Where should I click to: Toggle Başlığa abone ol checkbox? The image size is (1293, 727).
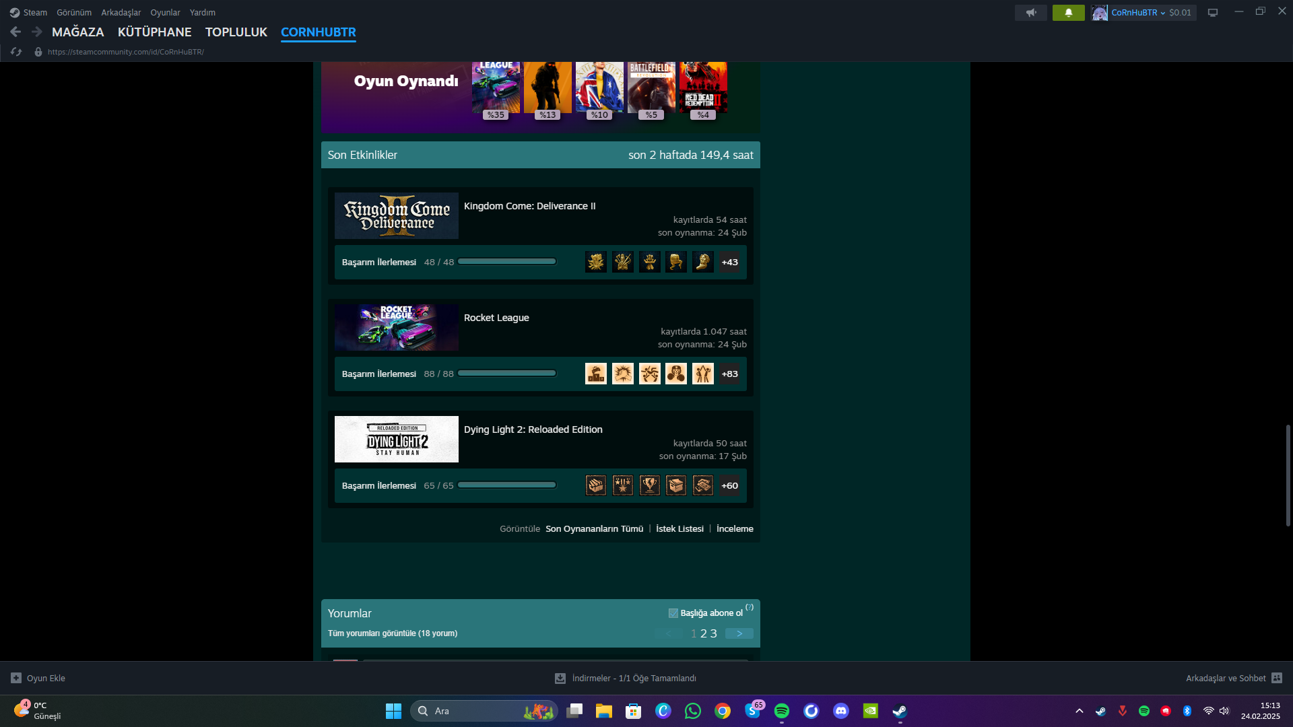pyautogui.click(x=673, y=613)
